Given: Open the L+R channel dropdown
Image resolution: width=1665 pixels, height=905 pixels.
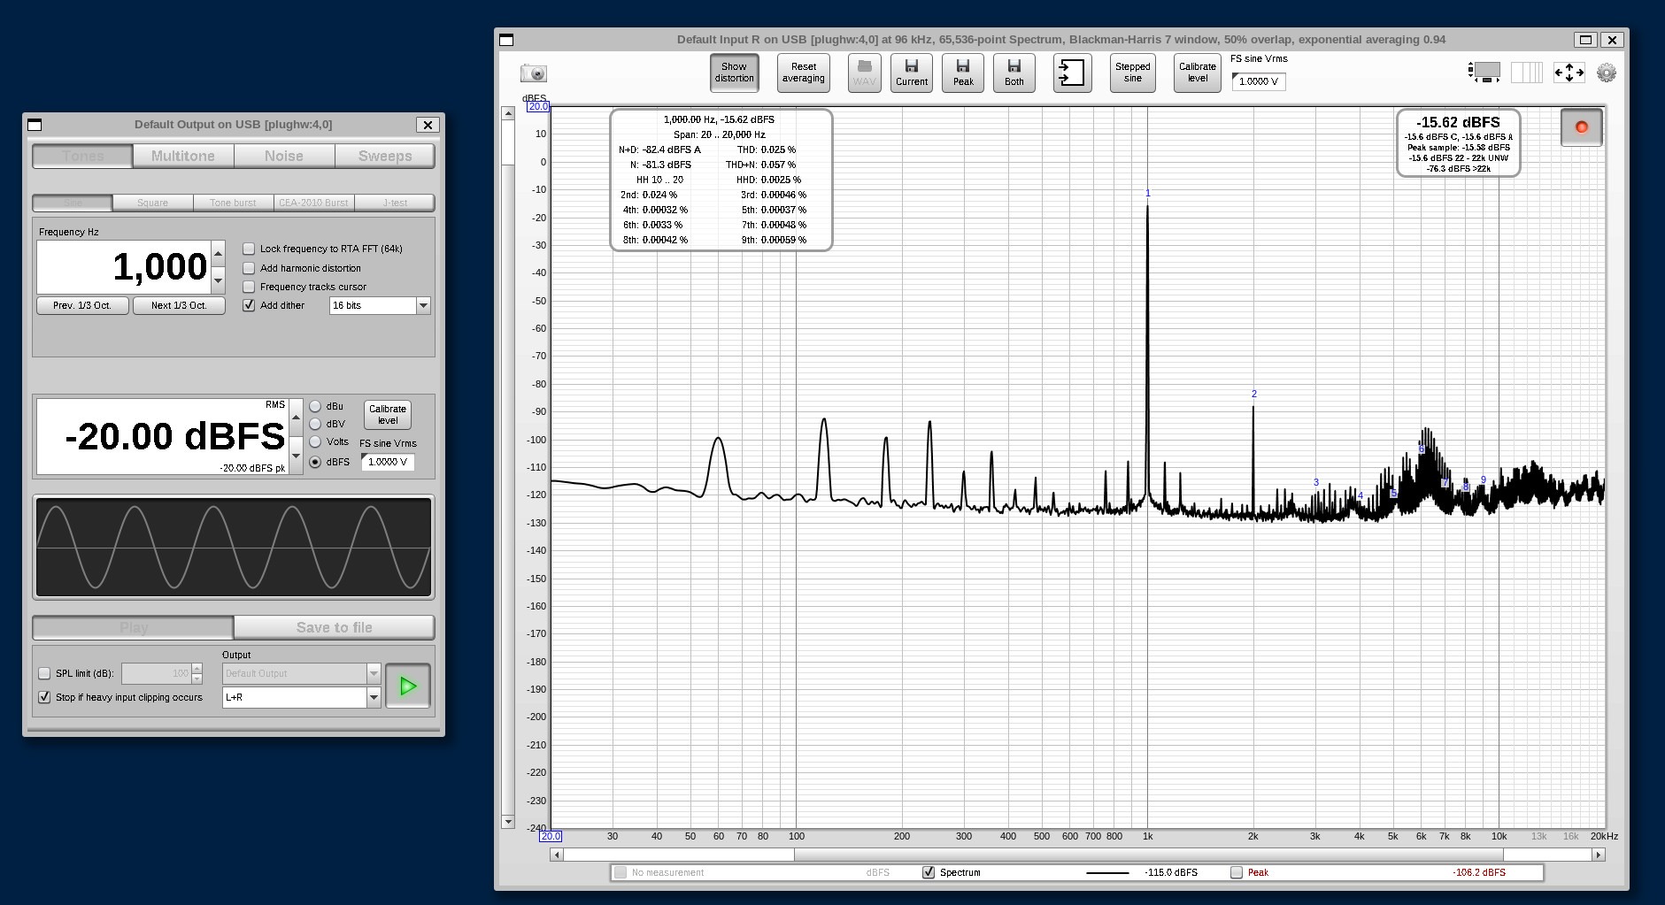Looking at the screenshot, I should pyautogui.click(x=301, y=697).
